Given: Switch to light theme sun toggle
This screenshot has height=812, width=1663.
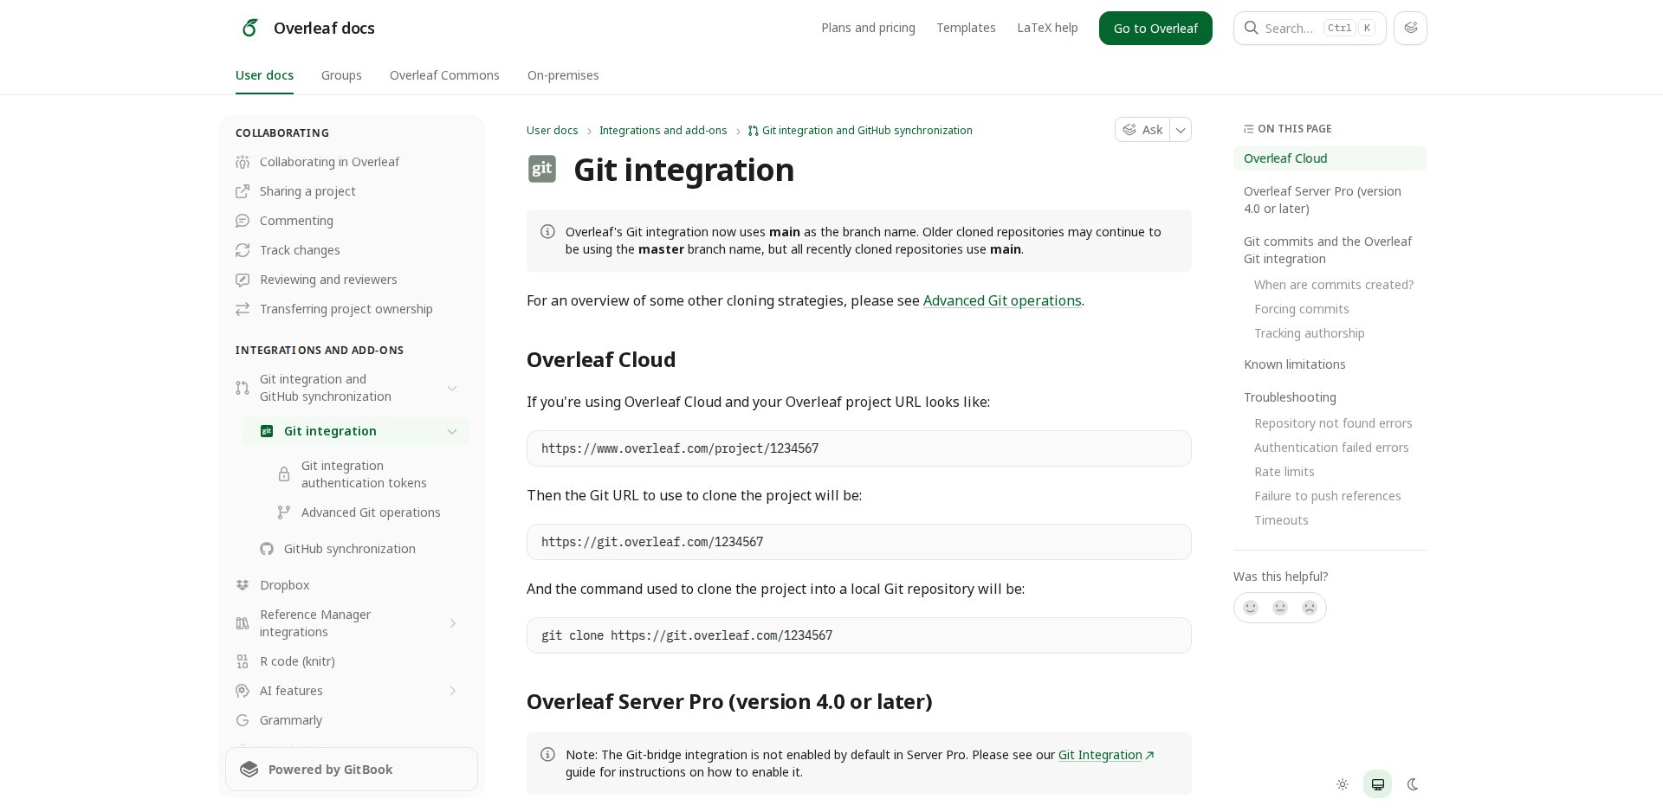Looking at the screenshot, I should (1343, 784).
